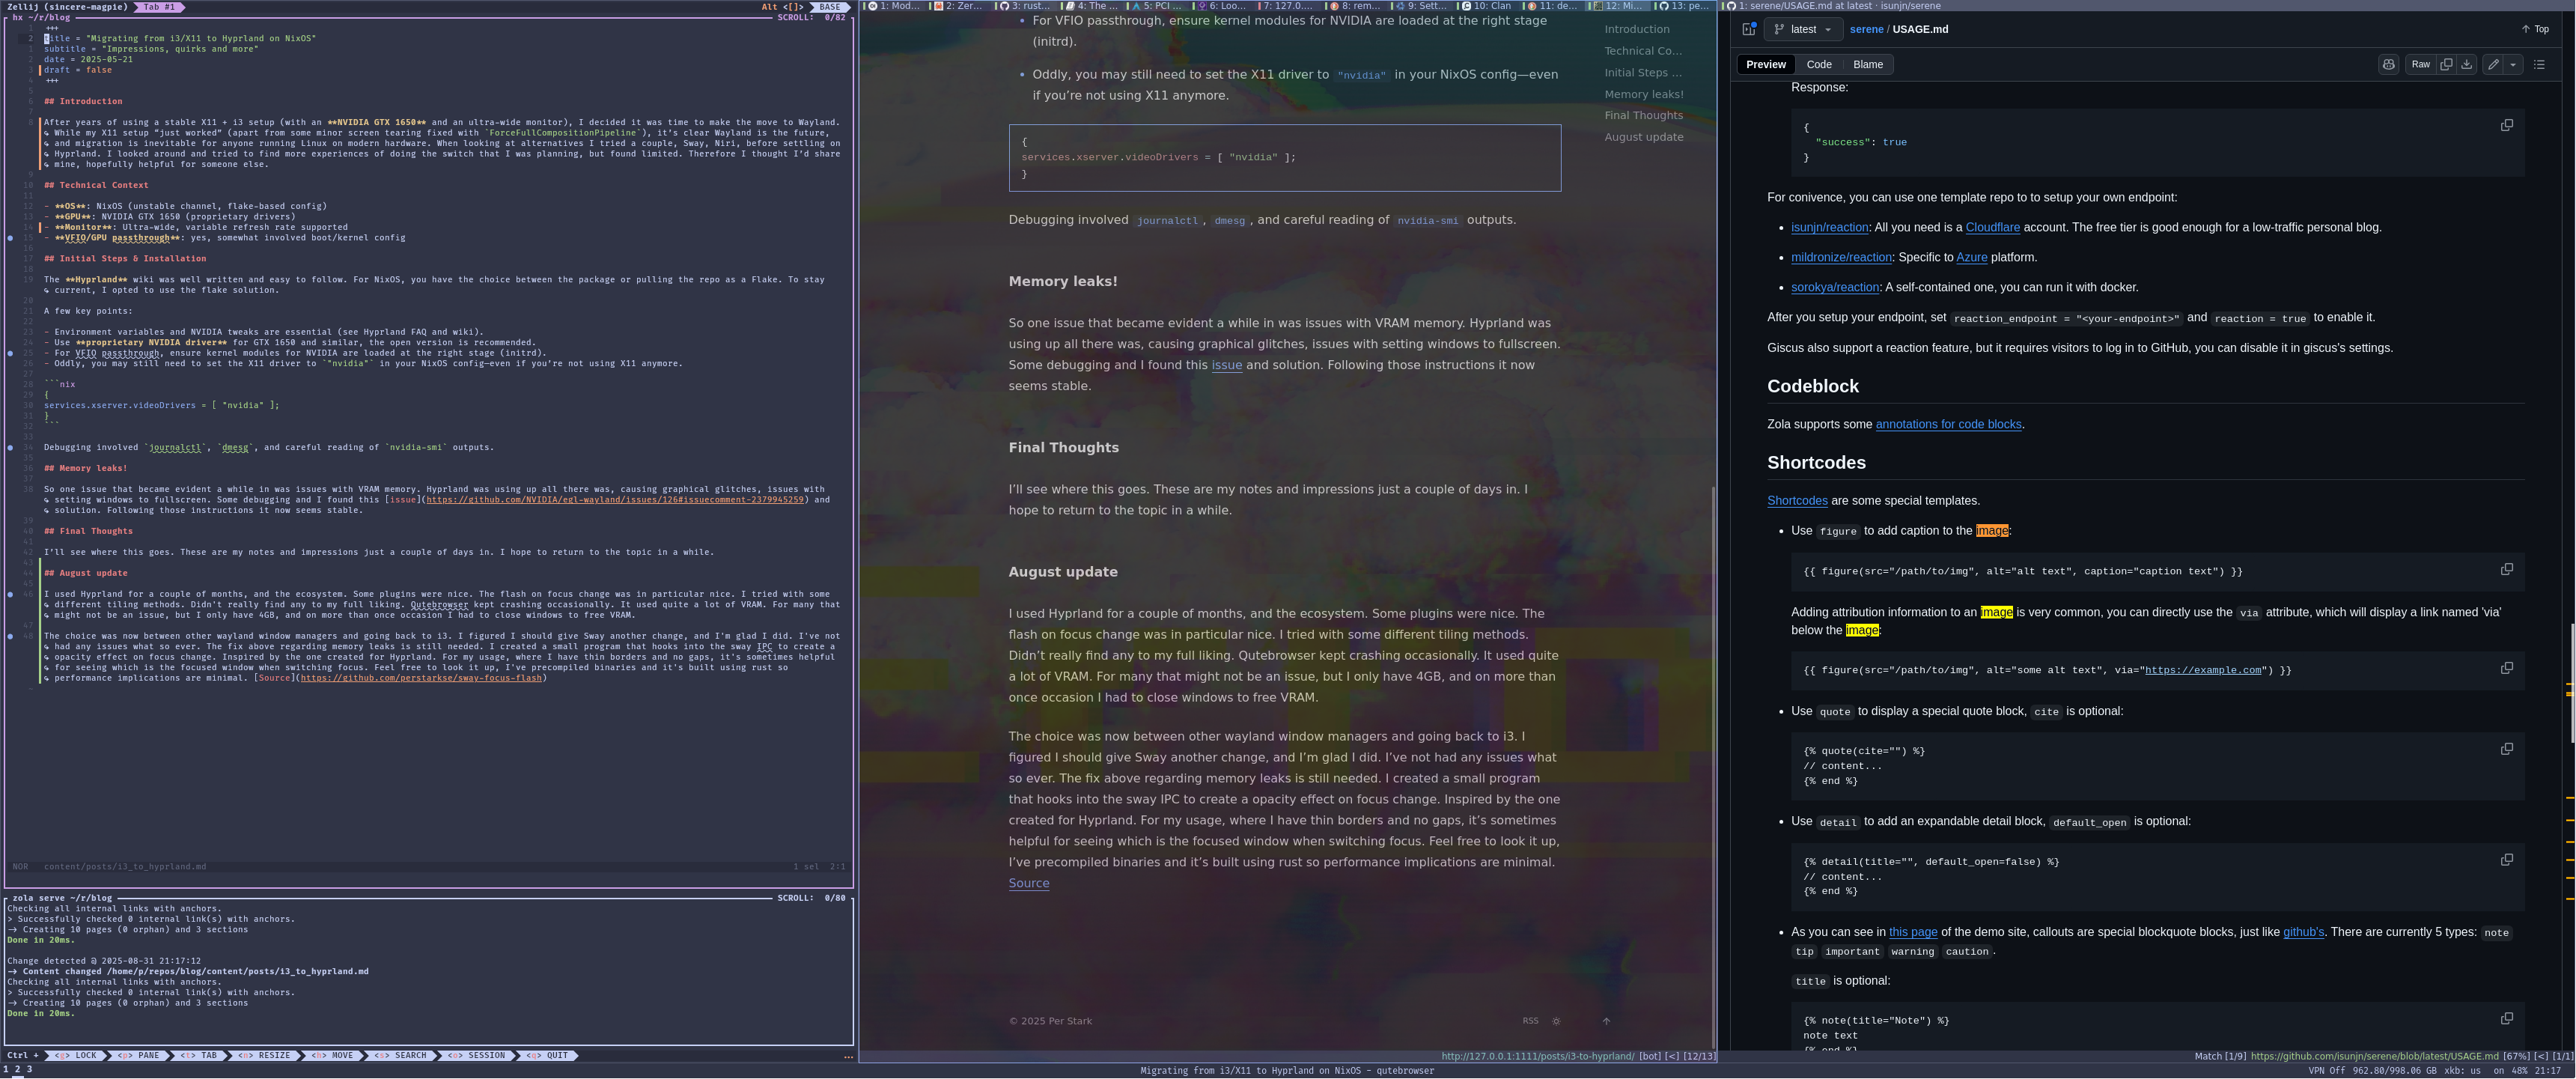Open the Azure link
The width and height of the screenshot is (2576, 1079).
(1971, 257)
